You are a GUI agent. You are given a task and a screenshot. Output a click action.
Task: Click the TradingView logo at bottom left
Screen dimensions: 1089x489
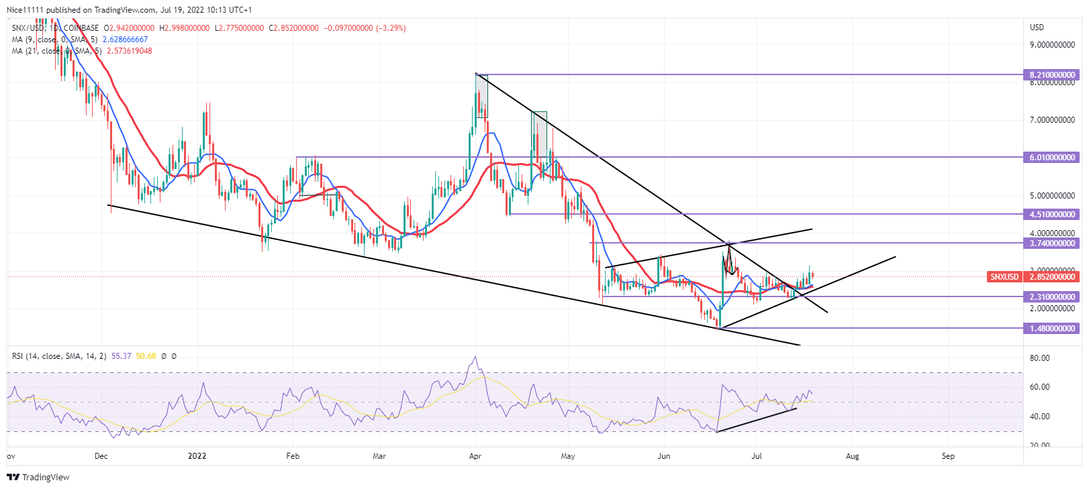click(x=38, y=477)
